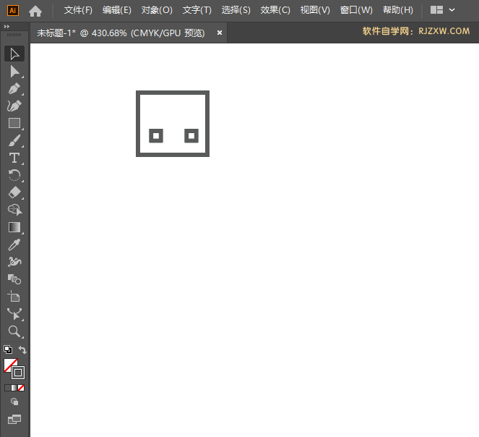Click the Fill color swatch
This screenshot has width=479, height=437.
point(8,363)
